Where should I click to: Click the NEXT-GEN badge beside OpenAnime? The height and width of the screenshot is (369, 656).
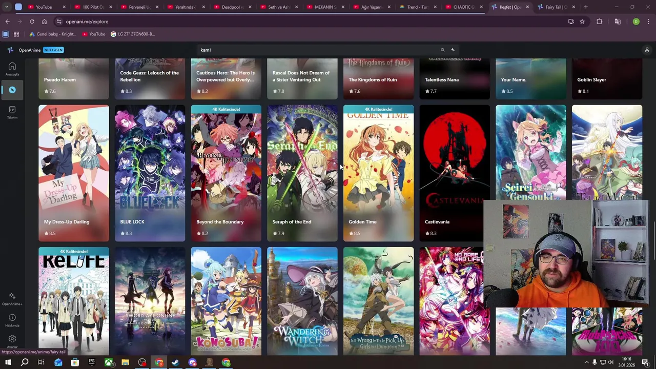[x=53, y=50]
